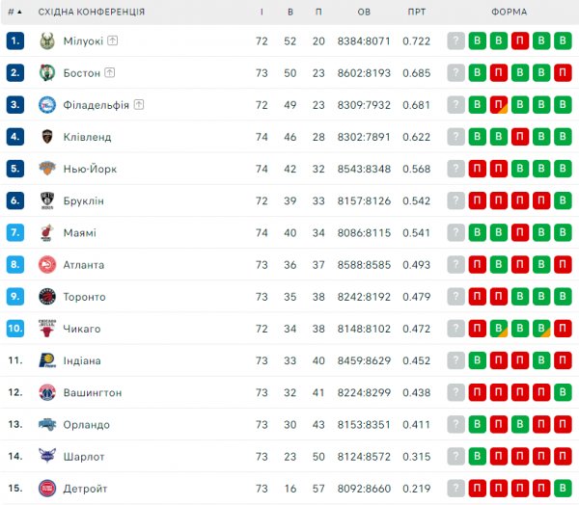Click Детройт's most recent green В form badge
The height and width of the screenshot is (505, 579).
point(564,489)
